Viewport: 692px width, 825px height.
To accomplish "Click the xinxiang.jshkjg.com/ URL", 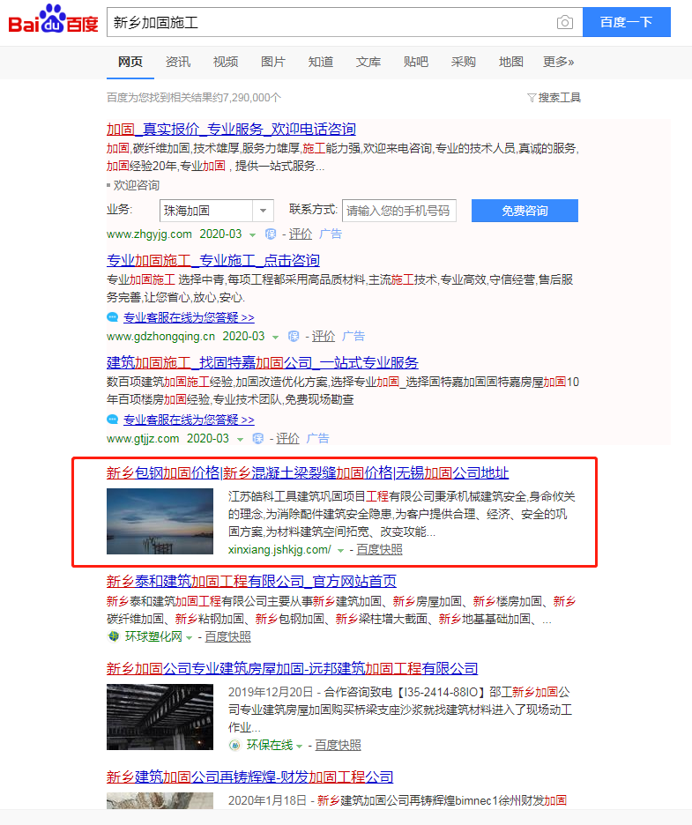I will (279, 549).
